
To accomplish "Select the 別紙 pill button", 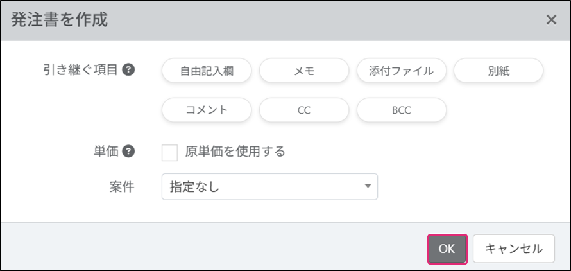I will pyautogui.click(x=499, y=71).
